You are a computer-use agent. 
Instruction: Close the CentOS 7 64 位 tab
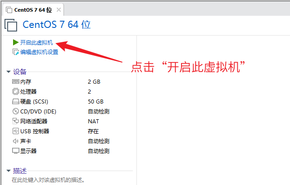pyautogui.click(x=59, y=9)
